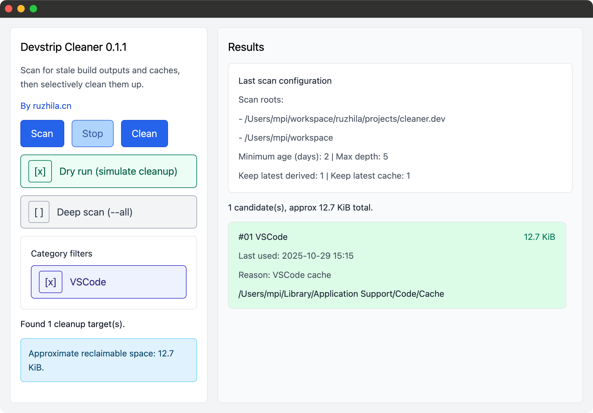
Task: Toggle the Deep scan (--all) option row
Action: point(109,212)
